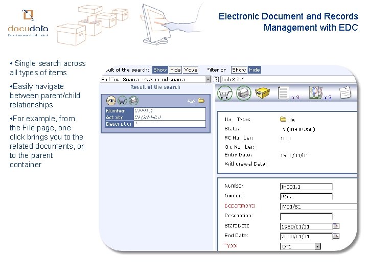Viewport: 368px width, 276px height.
Task: Open the End Date calendar picker icon
Action: coord(336,236)
